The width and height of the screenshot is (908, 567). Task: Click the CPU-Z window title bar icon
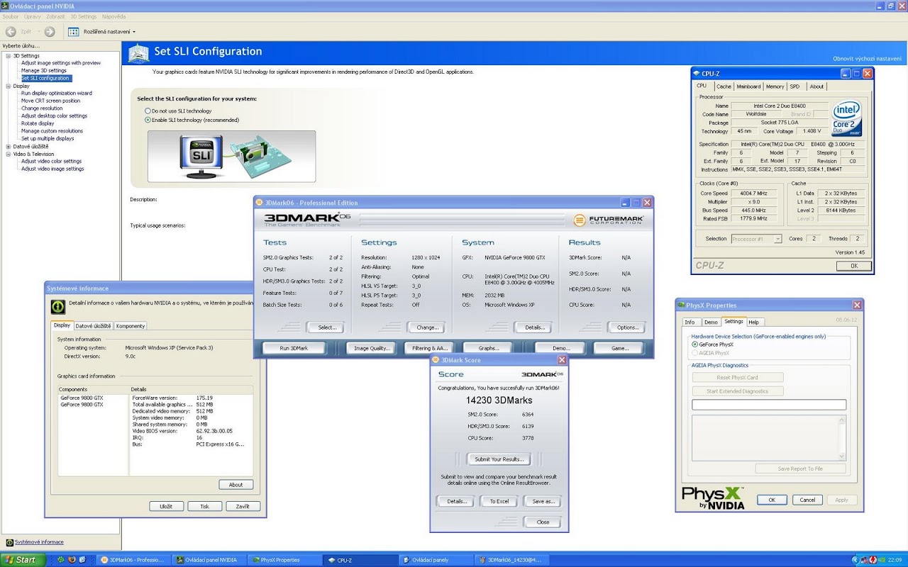695,73
